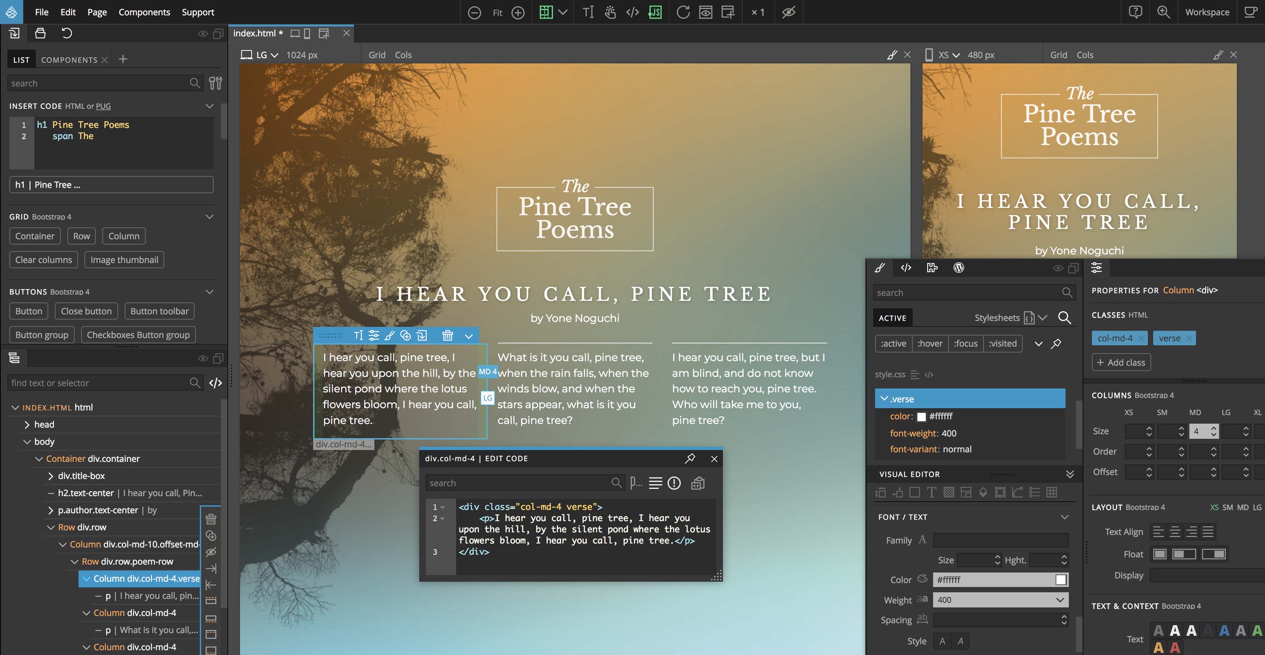
Task: Click the CSS stylesheet edit icon
Action: [929, 374]
